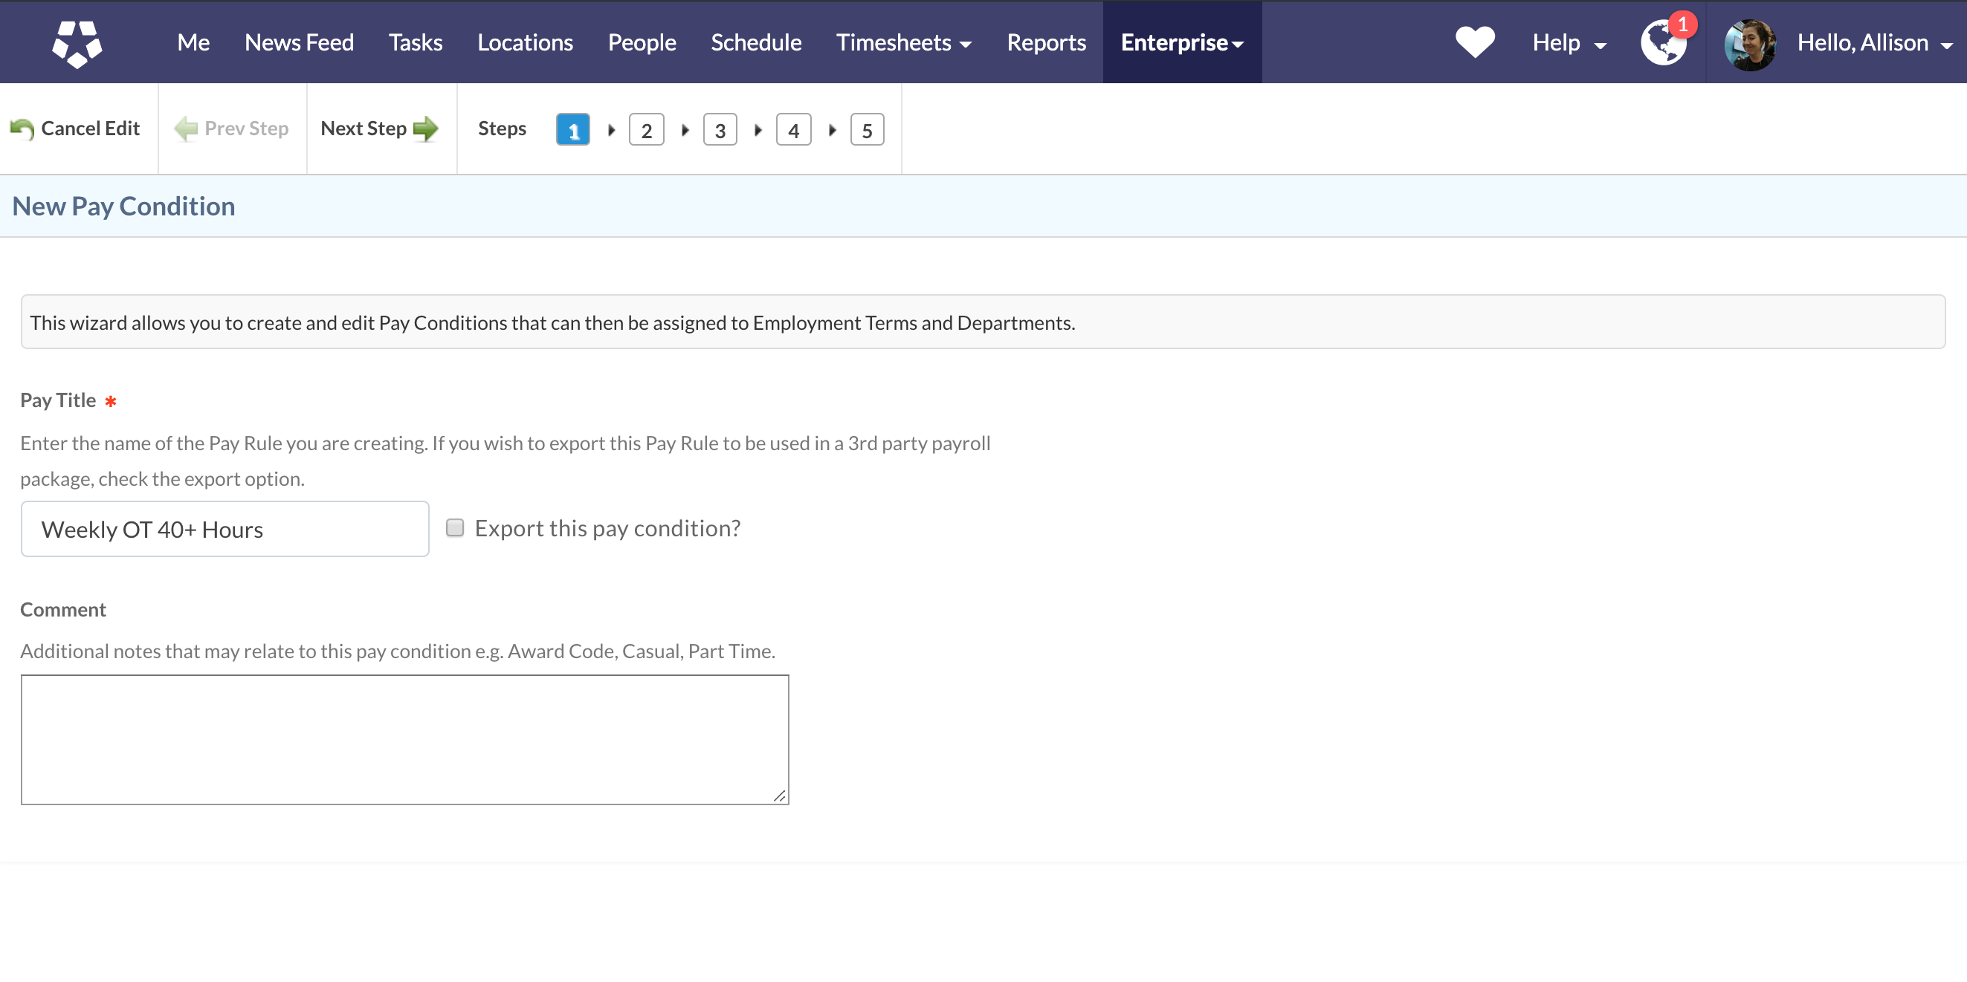Expand the Timesheets dropdown menu
1967x982 pixels.
[x=903, y=43]
